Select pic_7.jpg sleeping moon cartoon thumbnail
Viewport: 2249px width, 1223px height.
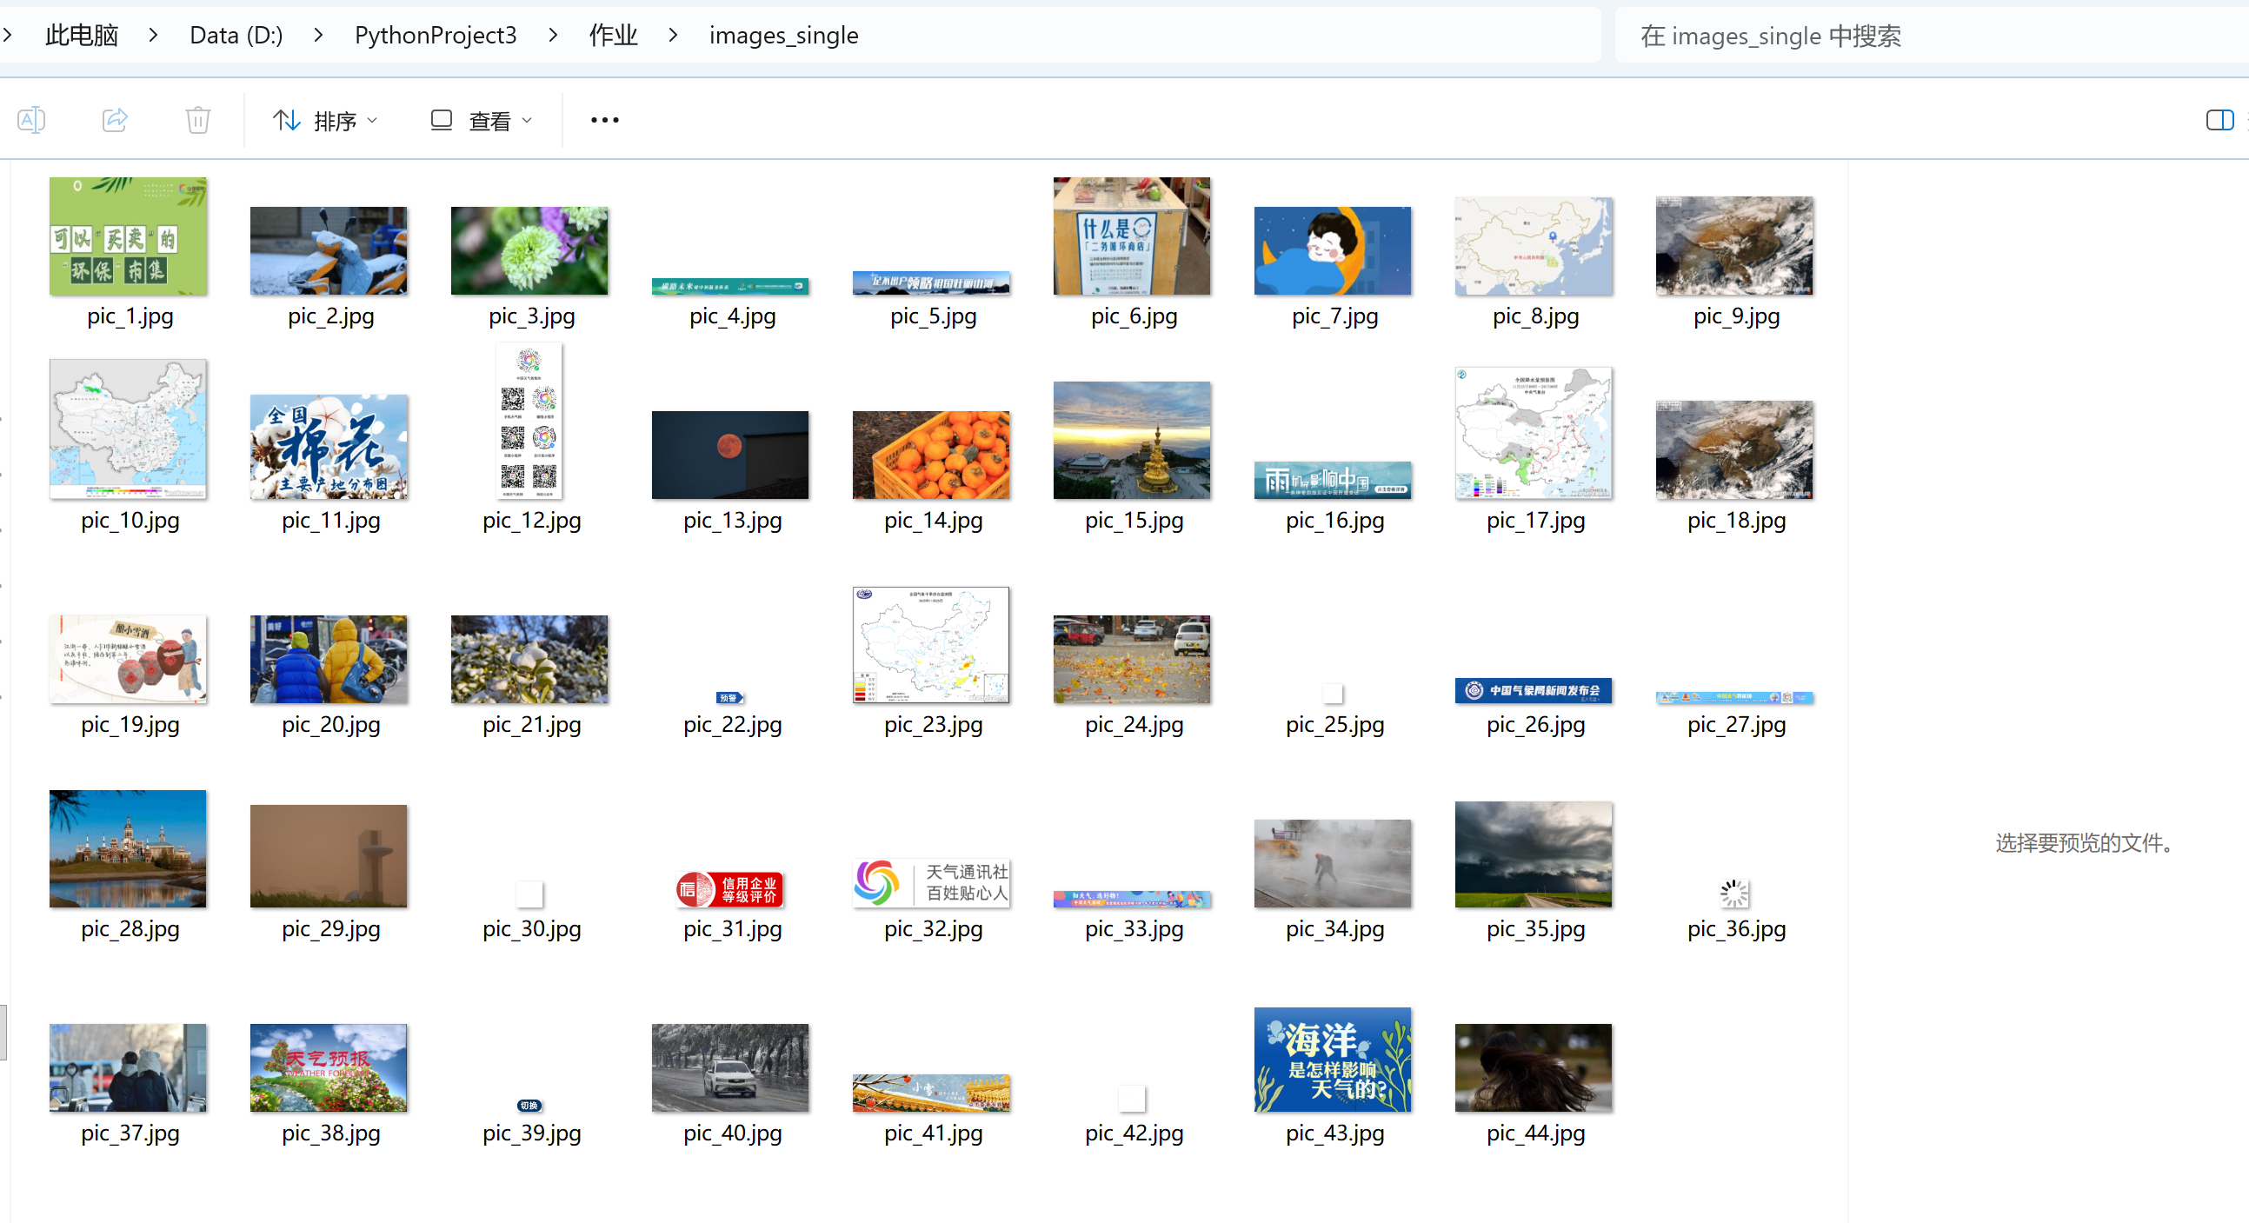pyautogui.click(x=1333, y=250)
